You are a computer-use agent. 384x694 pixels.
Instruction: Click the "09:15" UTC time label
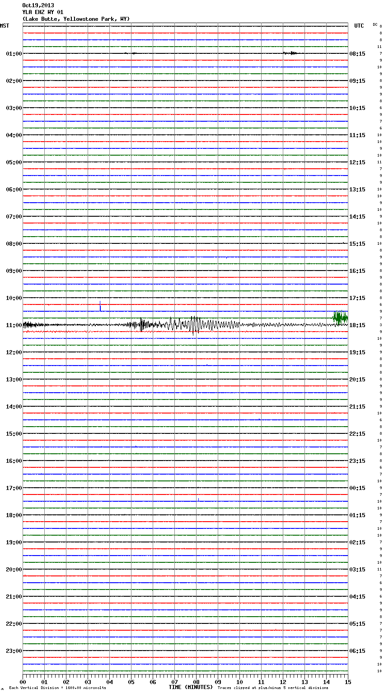click(357, 81)
